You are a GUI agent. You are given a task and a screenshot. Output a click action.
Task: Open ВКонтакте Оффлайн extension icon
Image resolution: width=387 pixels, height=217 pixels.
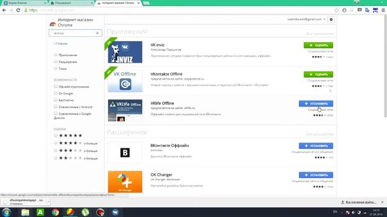pyautogui.click(x=125, y=153)
